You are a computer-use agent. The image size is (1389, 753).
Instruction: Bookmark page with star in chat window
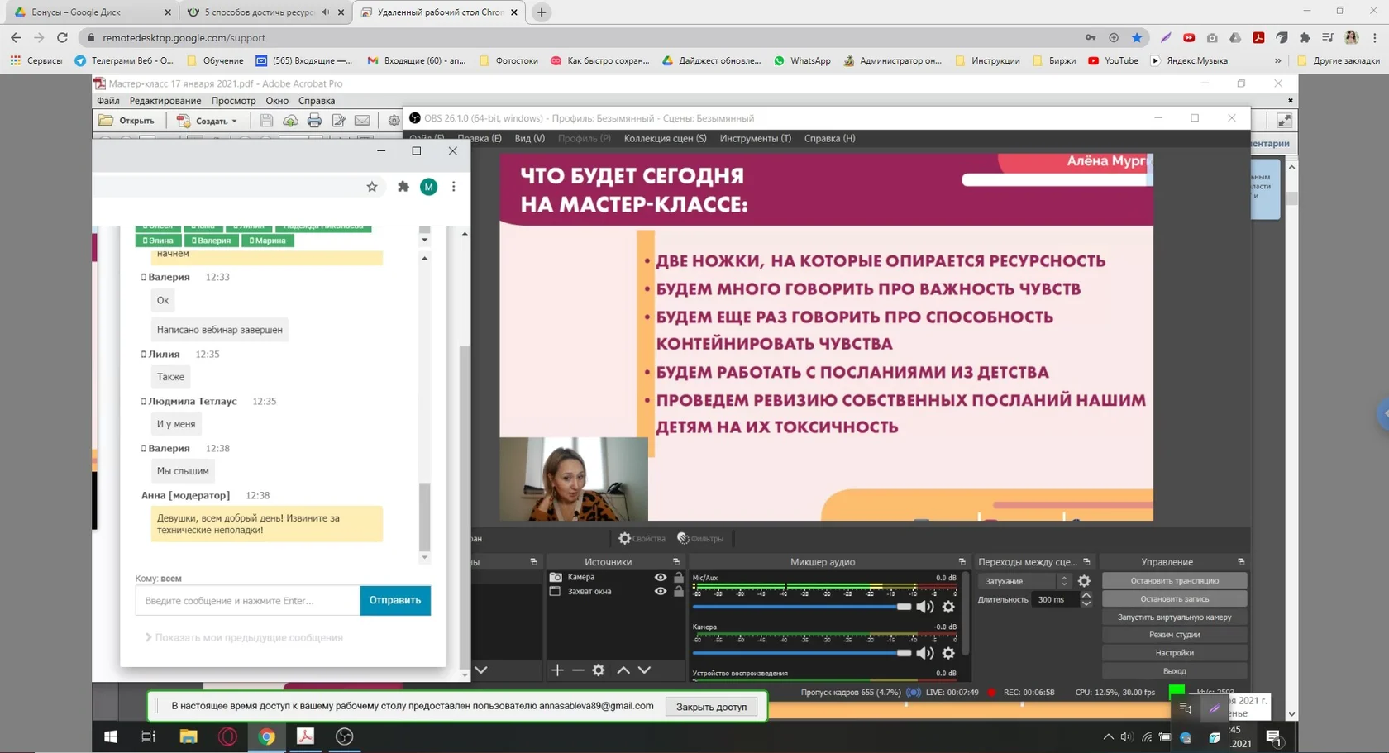click(x=372, y=187)
